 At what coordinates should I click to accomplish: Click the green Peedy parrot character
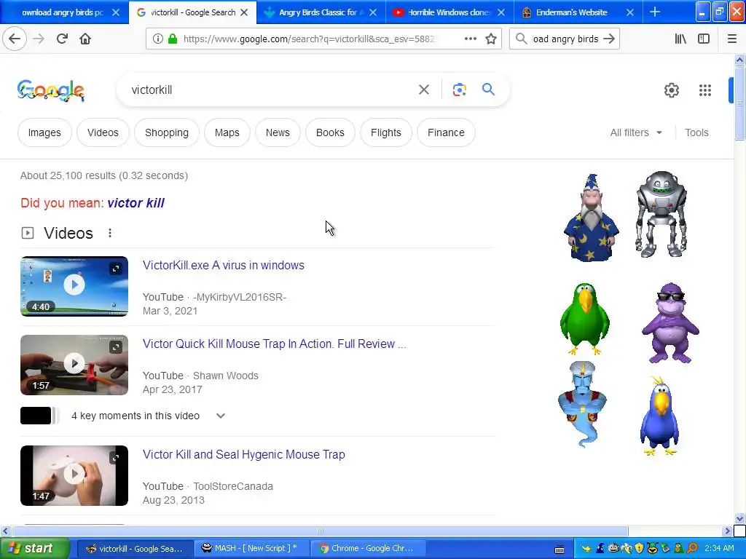(x=585, y=319)
